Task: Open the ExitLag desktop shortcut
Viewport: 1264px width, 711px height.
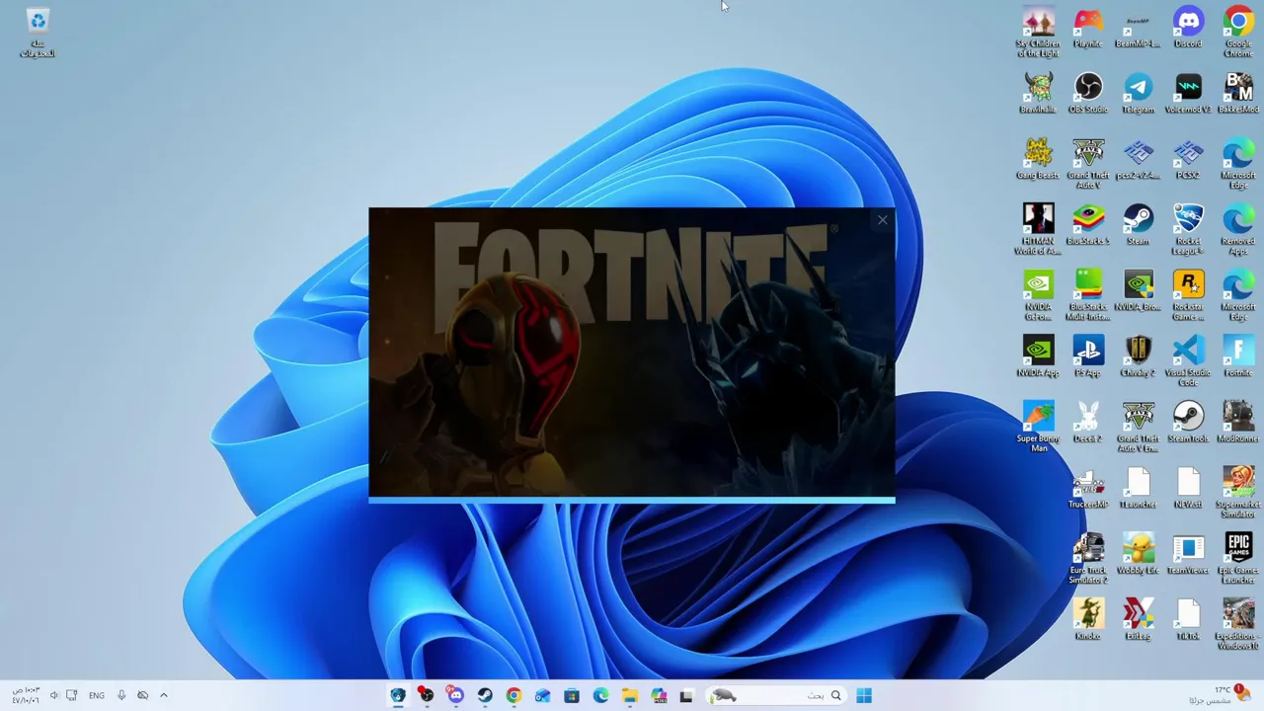Action: pos(1138,619)
